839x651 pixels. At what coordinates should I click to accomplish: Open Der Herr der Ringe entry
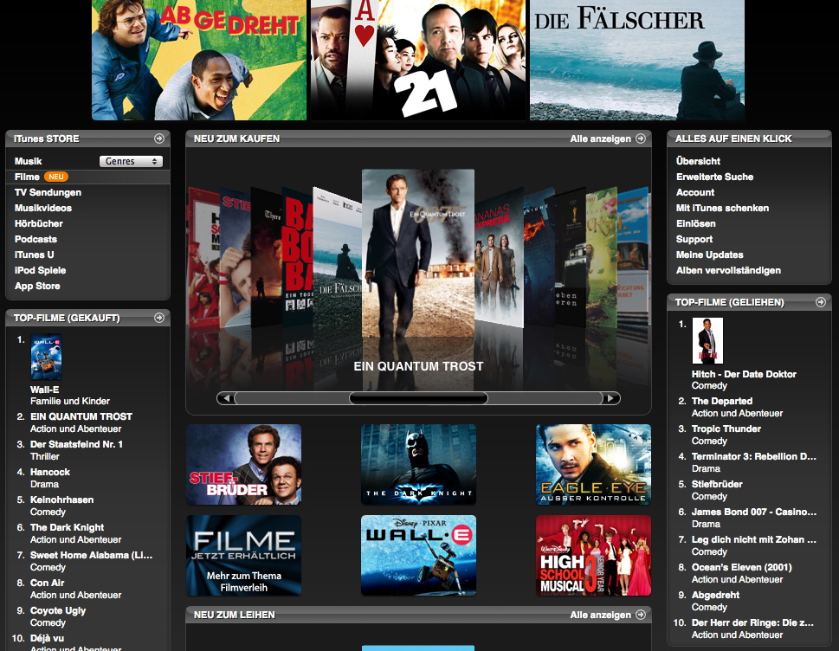pos(752,622)
